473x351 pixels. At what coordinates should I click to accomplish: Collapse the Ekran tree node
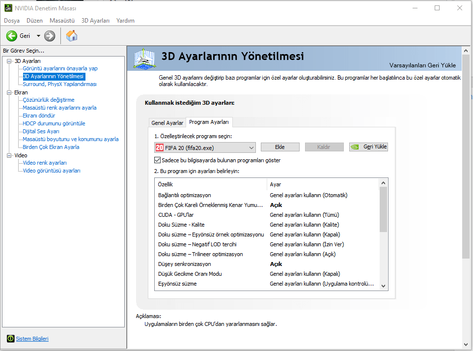9,92
